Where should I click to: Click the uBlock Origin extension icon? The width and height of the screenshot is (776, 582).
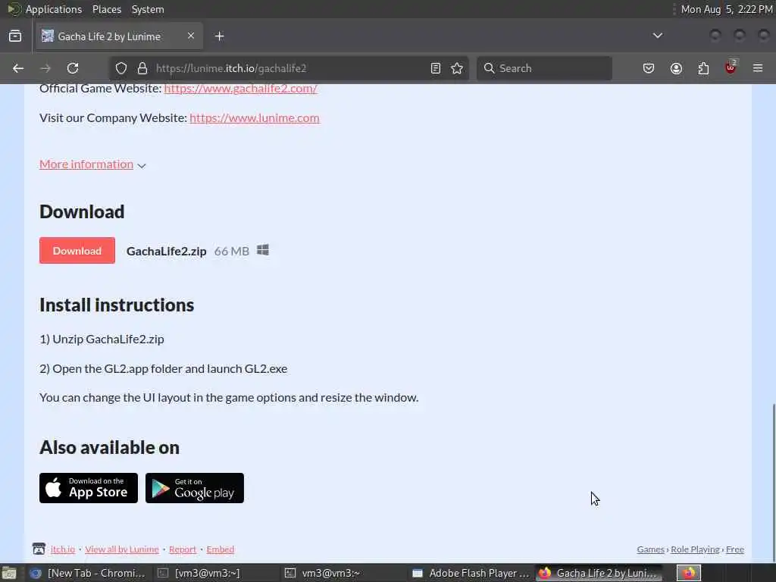pyautogui.click(x=731, y=67)
